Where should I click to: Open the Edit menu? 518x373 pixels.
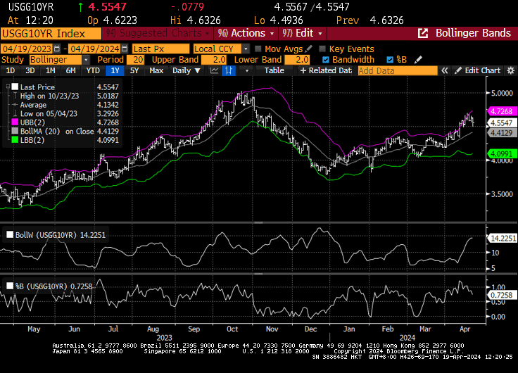click(x=302, y=33)
